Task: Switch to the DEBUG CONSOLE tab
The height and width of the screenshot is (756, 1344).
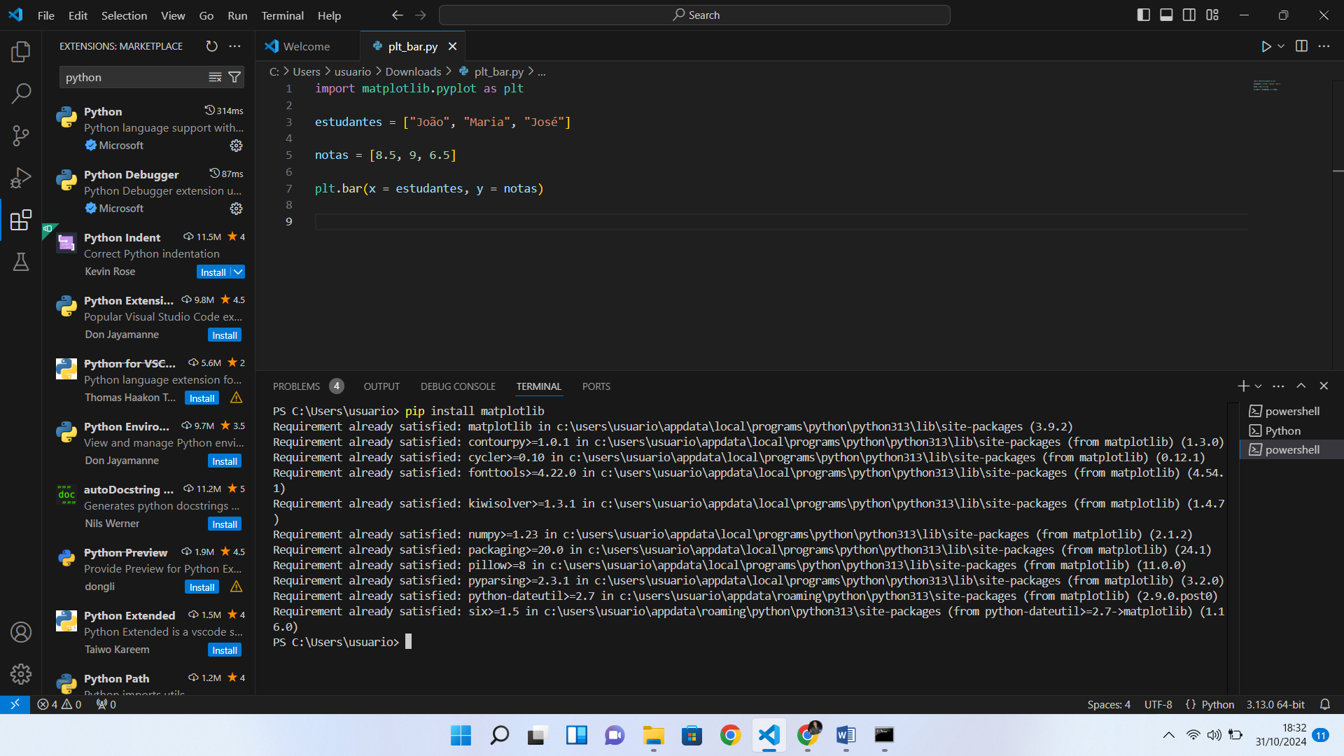Action: pos(458,386)
